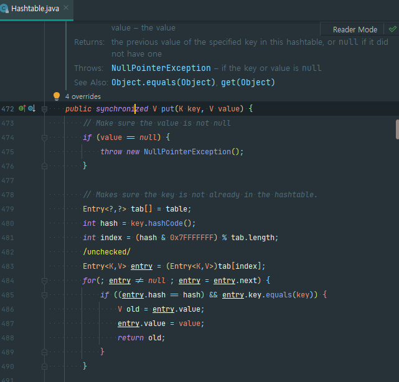Click 'V old' declaration on line 486

pos(128,309)
